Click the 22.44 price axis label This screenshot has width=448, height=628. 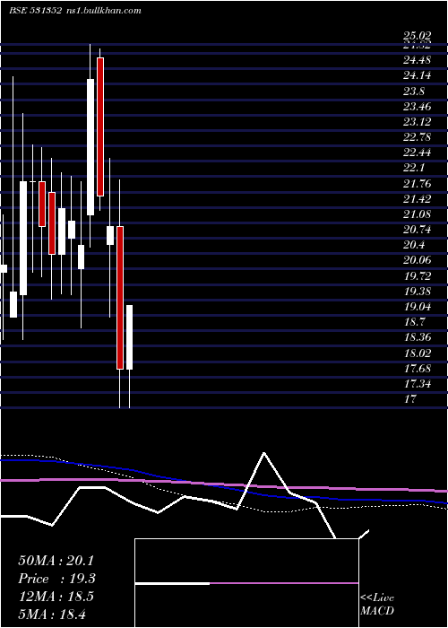pyautogui.click(x=418, y=153)
